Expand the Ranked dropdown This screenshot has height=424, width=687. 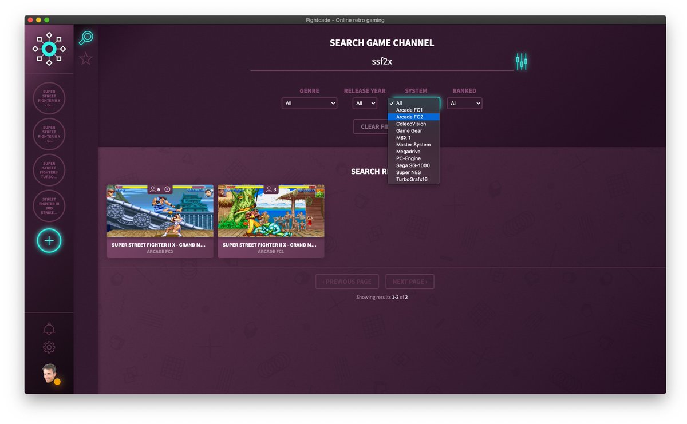click(464, 104)
